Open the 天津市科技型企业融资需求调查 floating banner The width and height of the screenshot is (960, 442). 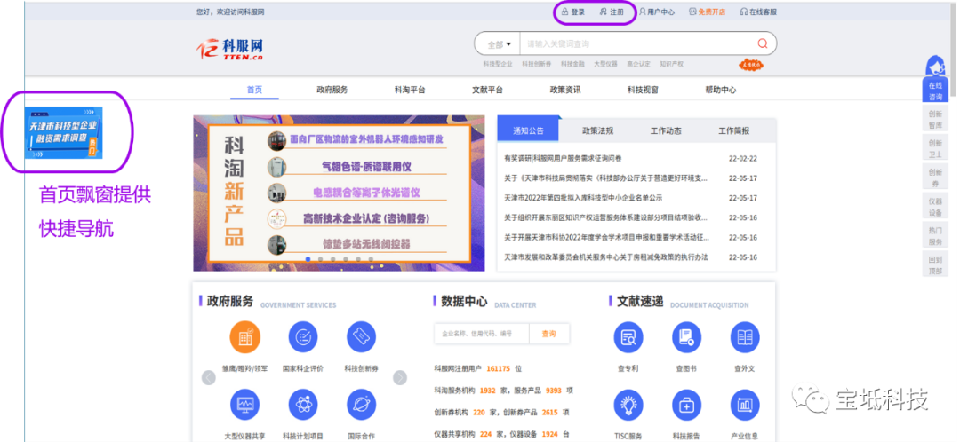point(64,132)
